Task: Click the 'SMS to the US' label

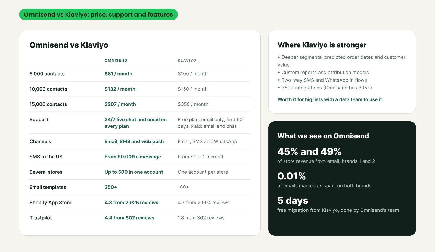Action: (x=46, y=157)
